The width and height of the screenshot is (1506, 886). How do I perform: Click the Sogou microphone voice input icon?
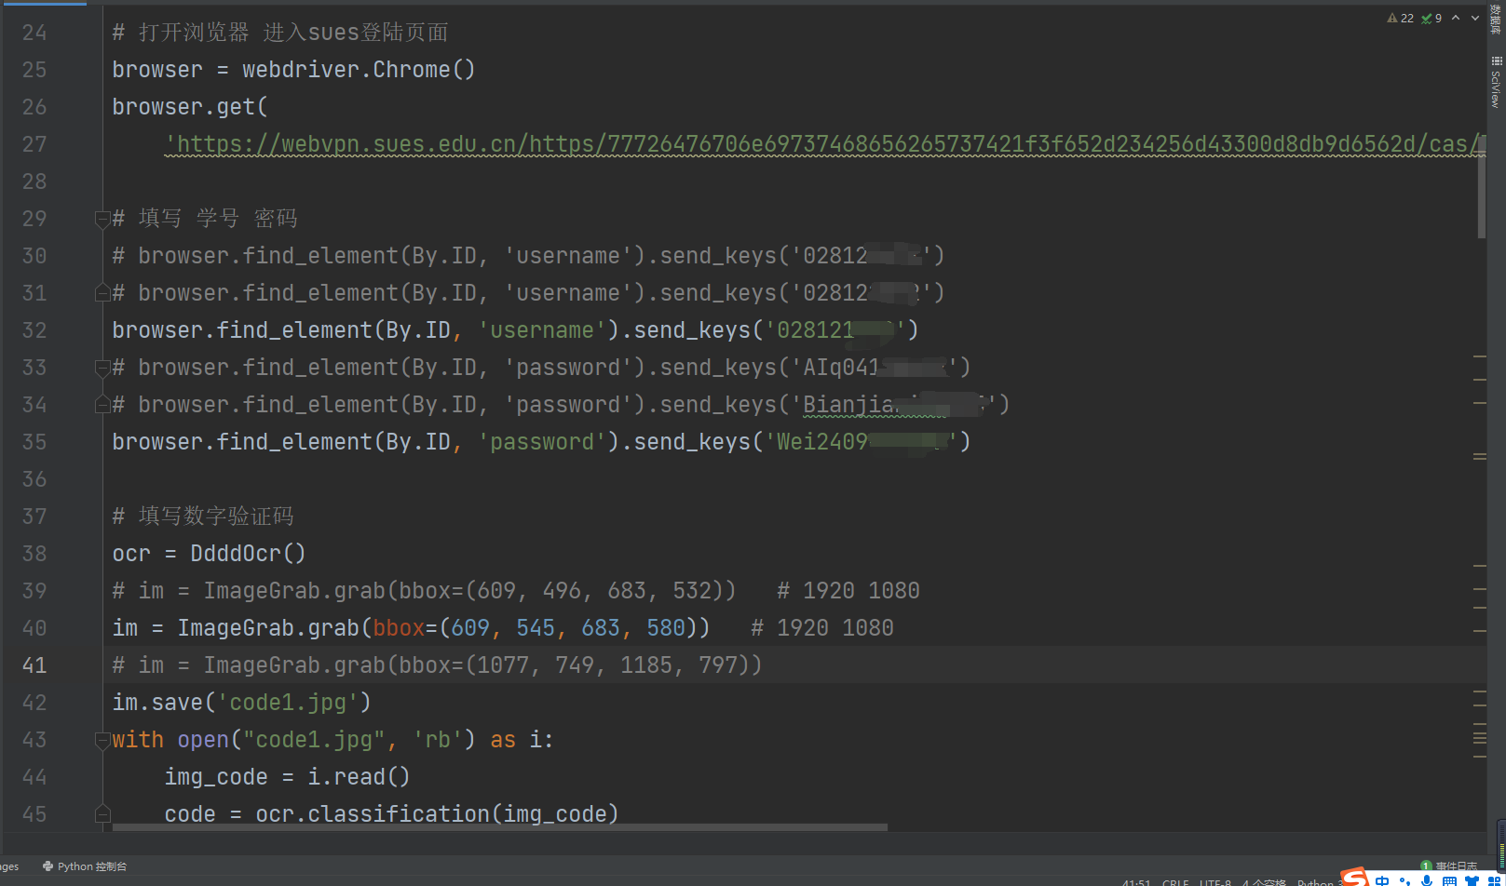coord(1427,880)
